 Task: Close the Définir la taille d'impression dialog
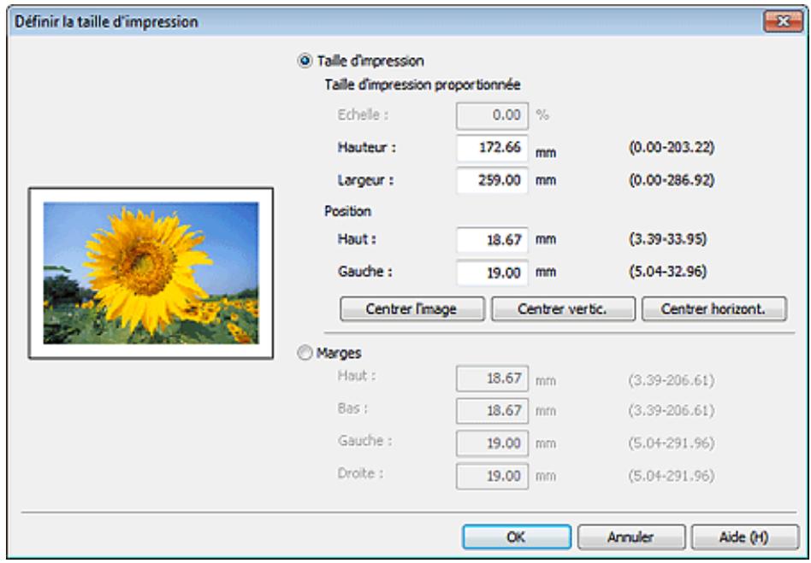tap(783, 21)
